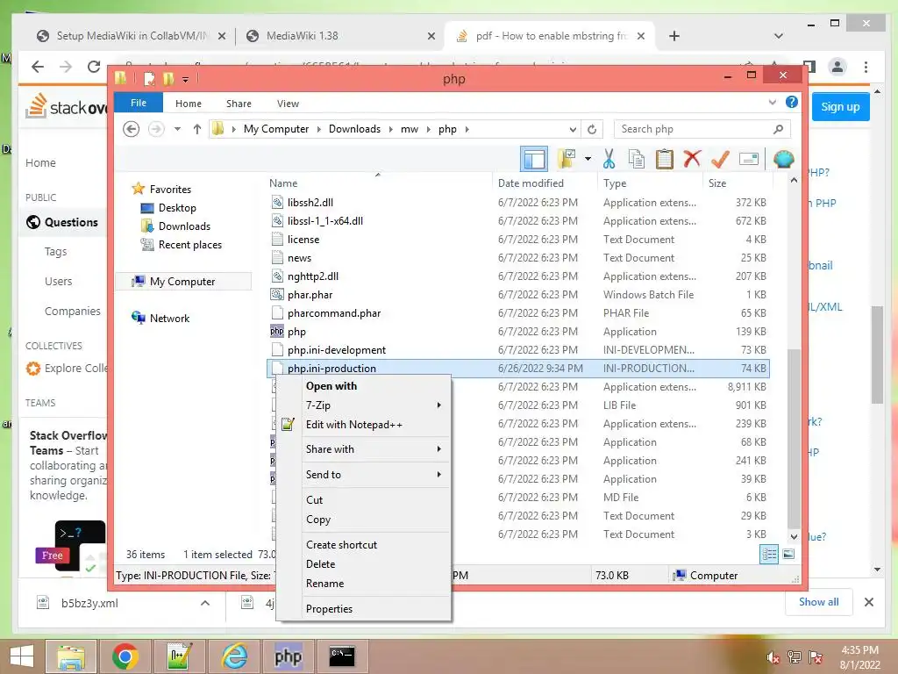
Task: Click the Paste clipboard icon in toolbar
Action: 665,159
